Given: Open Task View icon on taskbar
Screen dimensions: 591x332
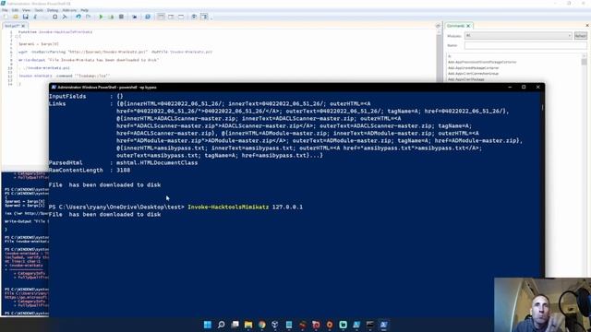Looking at the screenshot, I should point(235,325).
